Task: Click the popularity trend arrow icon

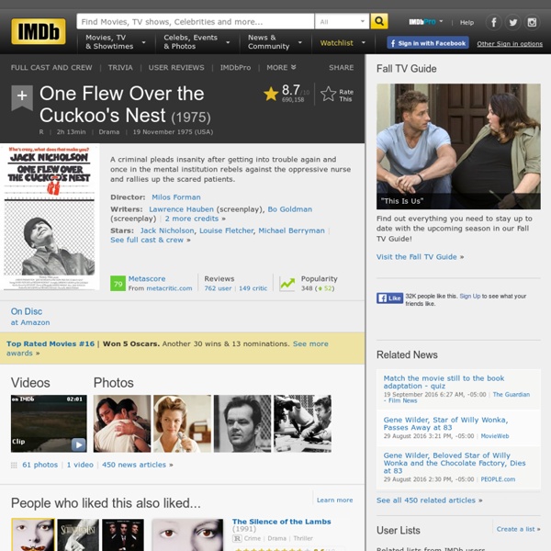Action: pyautogui.click(x=287, y=284)
